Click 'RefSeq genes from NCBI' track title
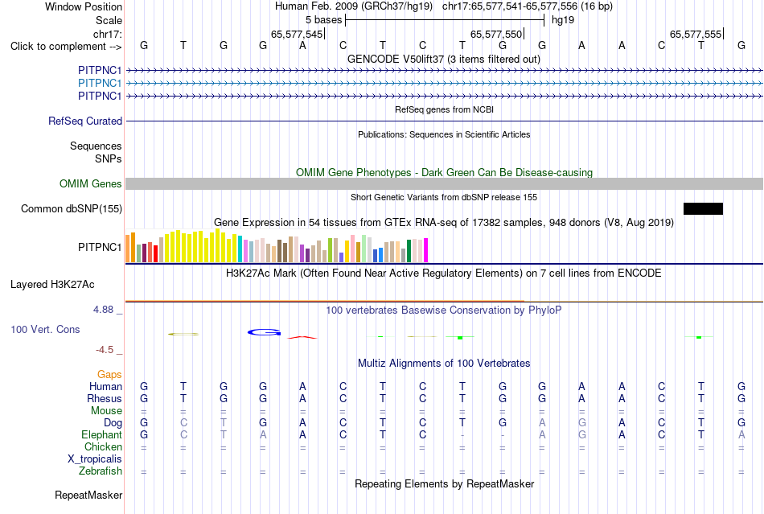Viewport: 764px width, 514px height. (444, 109)
